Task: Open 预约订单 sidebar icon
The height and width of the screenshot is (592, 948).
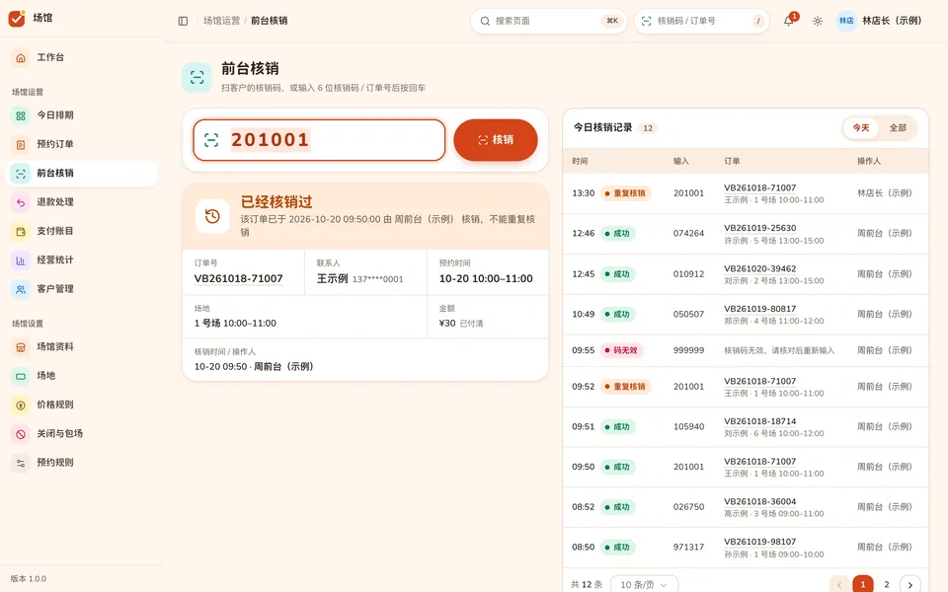Action: [x=21, y=144]
